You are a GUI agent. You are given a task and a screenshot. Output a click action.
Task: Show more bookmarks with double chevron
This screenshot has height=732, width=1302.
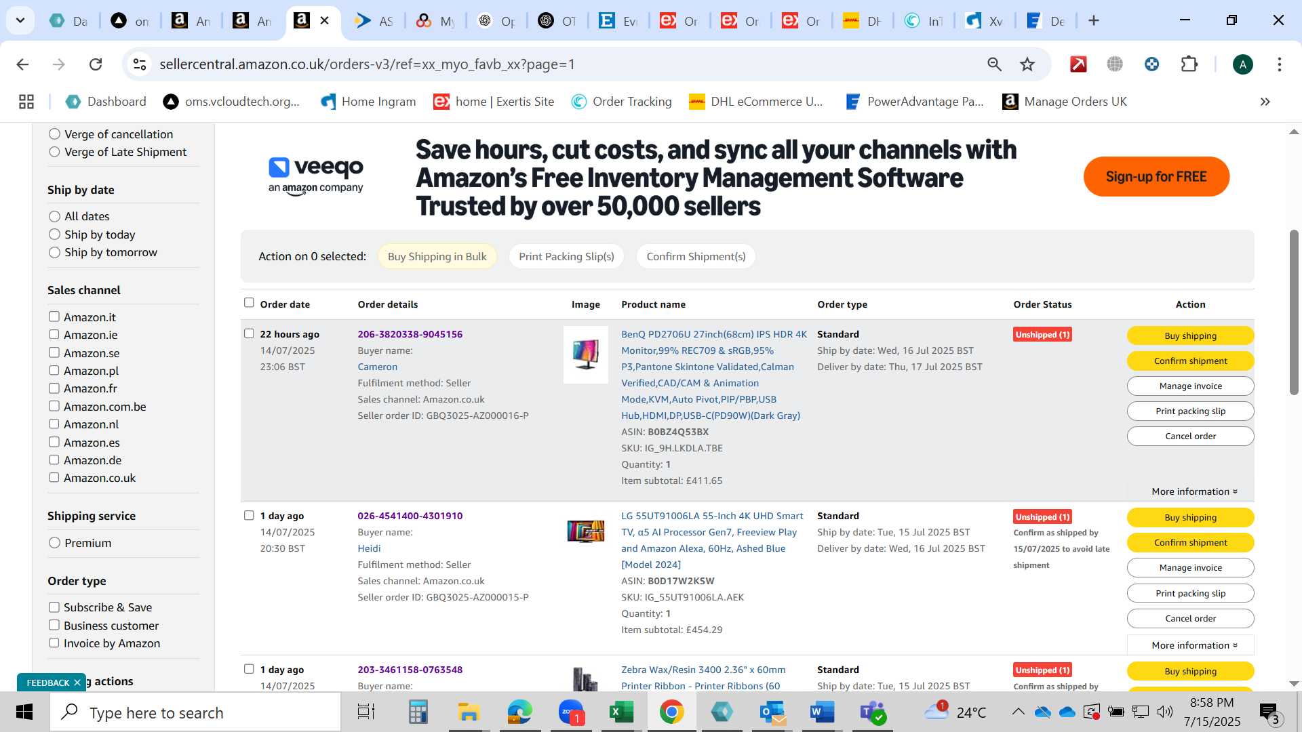point(1265,102)
